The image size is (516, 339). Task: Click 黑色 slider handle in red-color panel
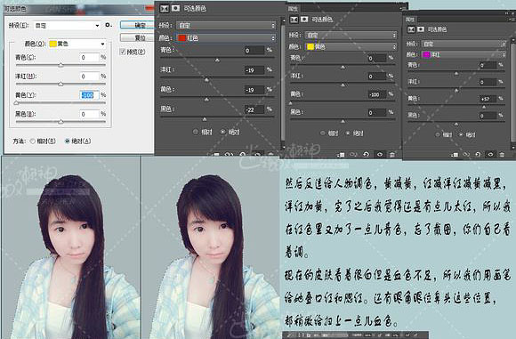pyautogui.click(x=205, y=119)
